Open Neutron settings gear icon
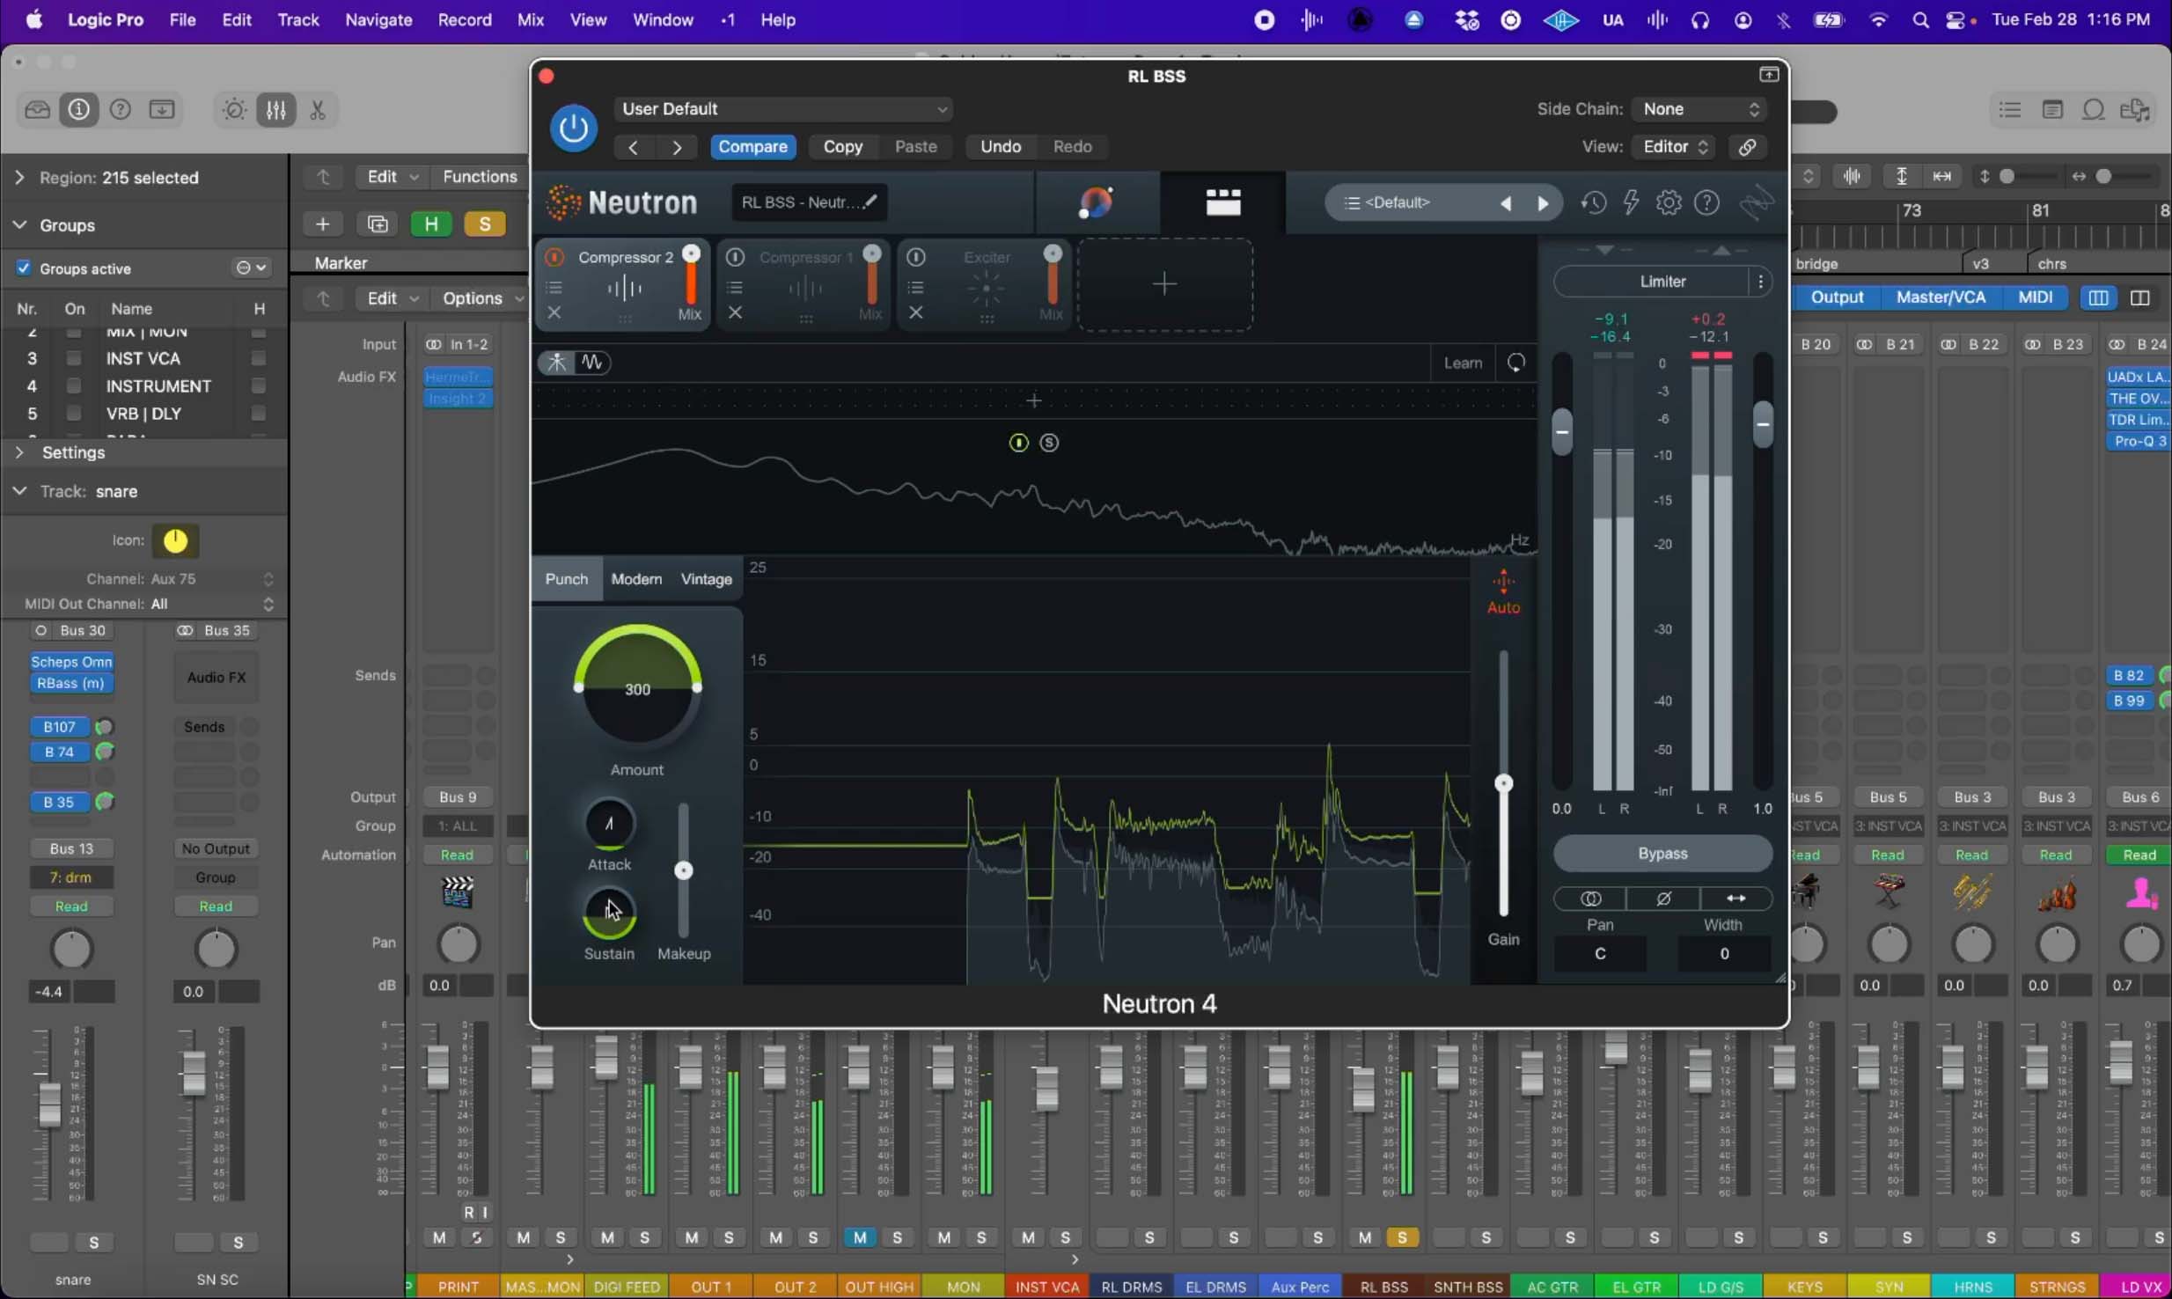 coord(1669,203)
